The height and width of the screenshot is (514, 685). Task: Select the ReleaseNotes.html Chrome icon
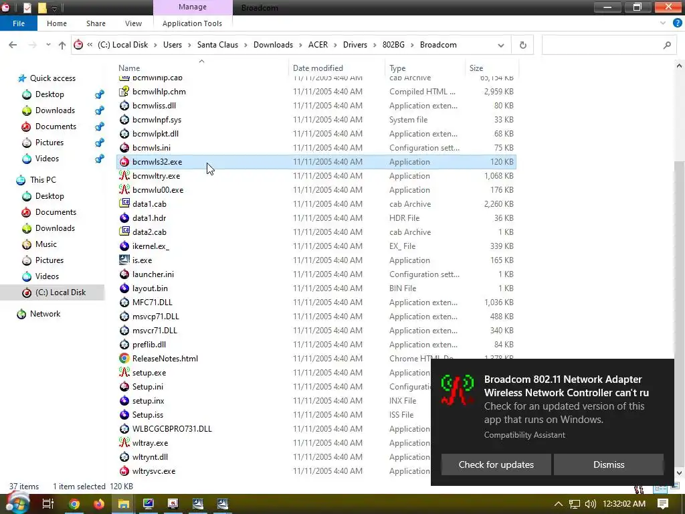124,359
